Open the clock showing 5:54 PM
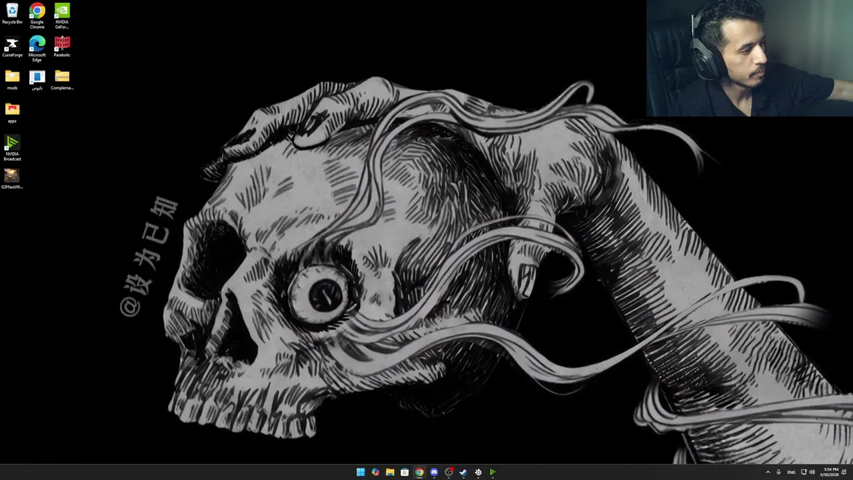Screen dimensions: 853x480 point(830,472)
